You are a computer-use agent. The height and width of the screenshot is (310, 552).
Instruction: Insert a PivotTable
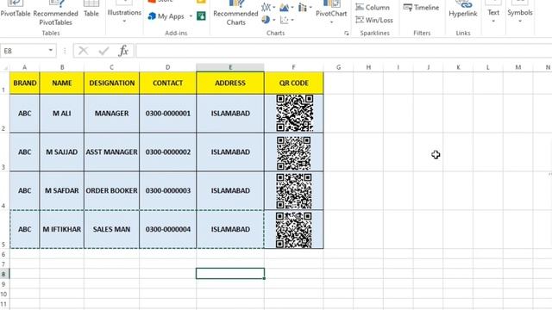pyautogui.click(x=16, y=9)
